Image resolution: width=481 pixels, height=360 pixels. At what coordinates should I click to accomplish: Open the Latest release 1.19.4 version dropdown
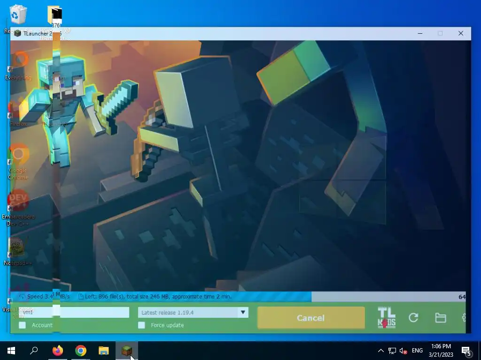point(193,313)
